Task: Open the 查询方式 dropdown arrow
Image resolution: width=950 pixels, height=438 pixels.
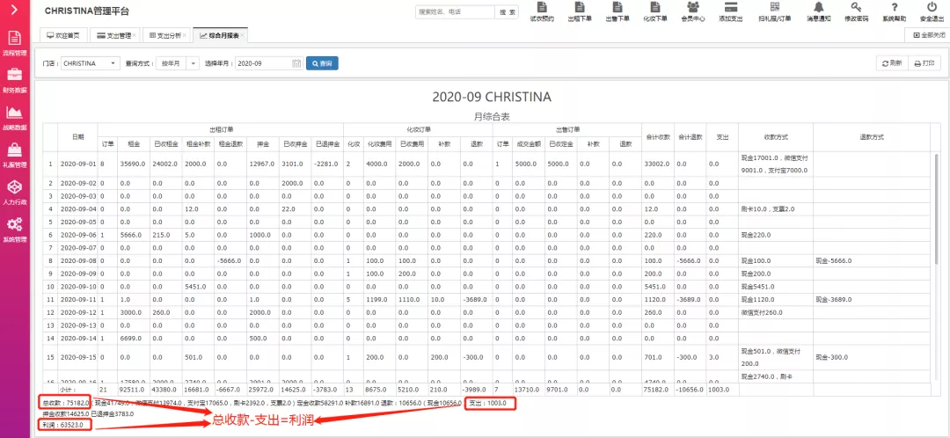Action: 194,63
